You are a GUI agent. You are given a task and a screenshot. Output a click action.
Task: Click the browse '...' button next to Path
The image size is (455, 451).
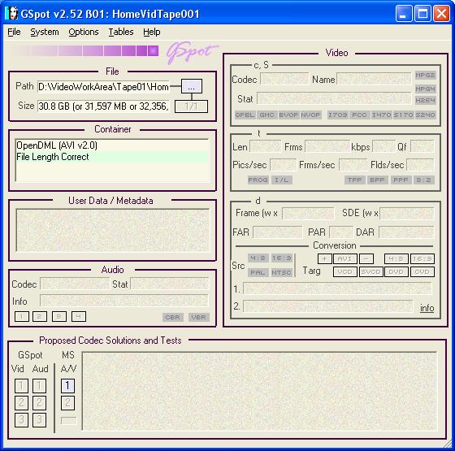coord(192,86)
